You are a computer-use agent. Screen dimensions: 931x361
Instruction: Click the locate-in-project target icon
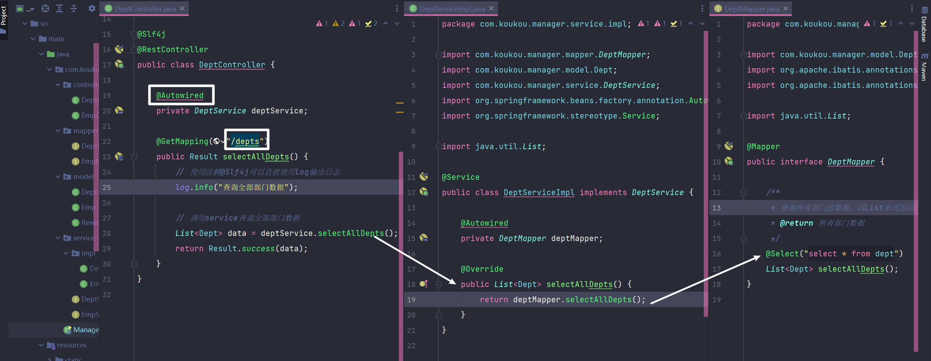[45, 8]
